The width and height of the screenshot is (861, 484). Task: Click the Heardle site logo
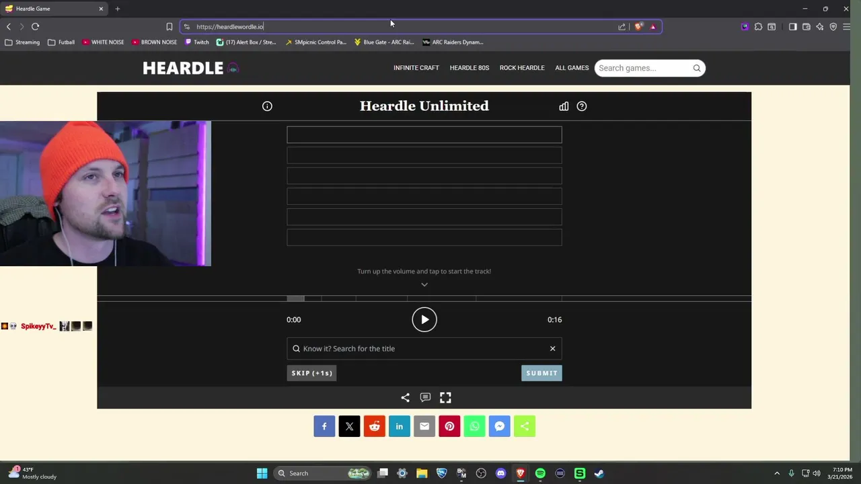pos(190,68)
